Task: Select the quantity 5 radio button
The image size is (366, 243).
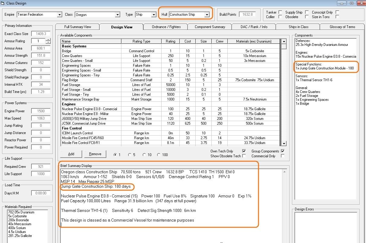Action: tap(130, 155)
